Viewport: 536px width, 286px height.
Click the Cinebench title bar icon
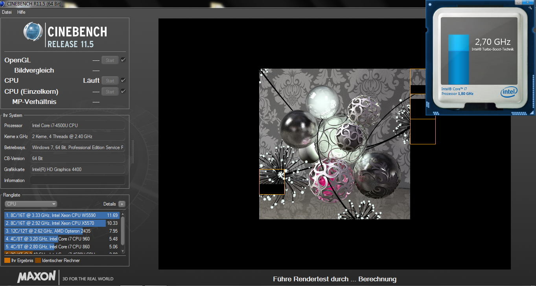pos(3,4)
